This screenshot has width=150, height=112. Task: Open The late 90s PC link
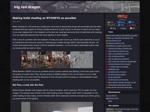111,96
